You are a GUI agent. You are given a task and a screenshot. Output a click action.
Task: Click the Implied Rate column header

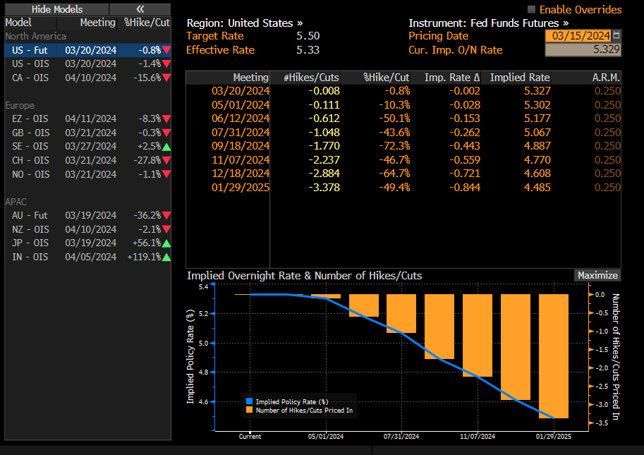point(520,78)
